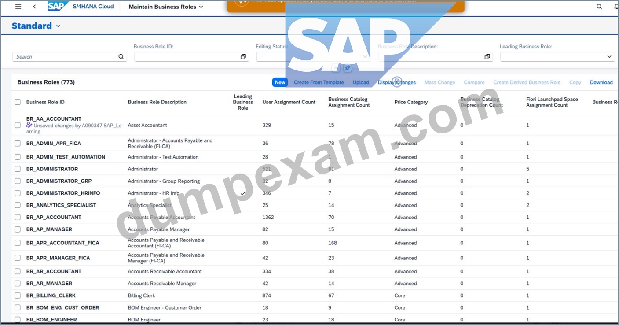Open notifications bell icon
619x325 pixels.
[616, 7]
